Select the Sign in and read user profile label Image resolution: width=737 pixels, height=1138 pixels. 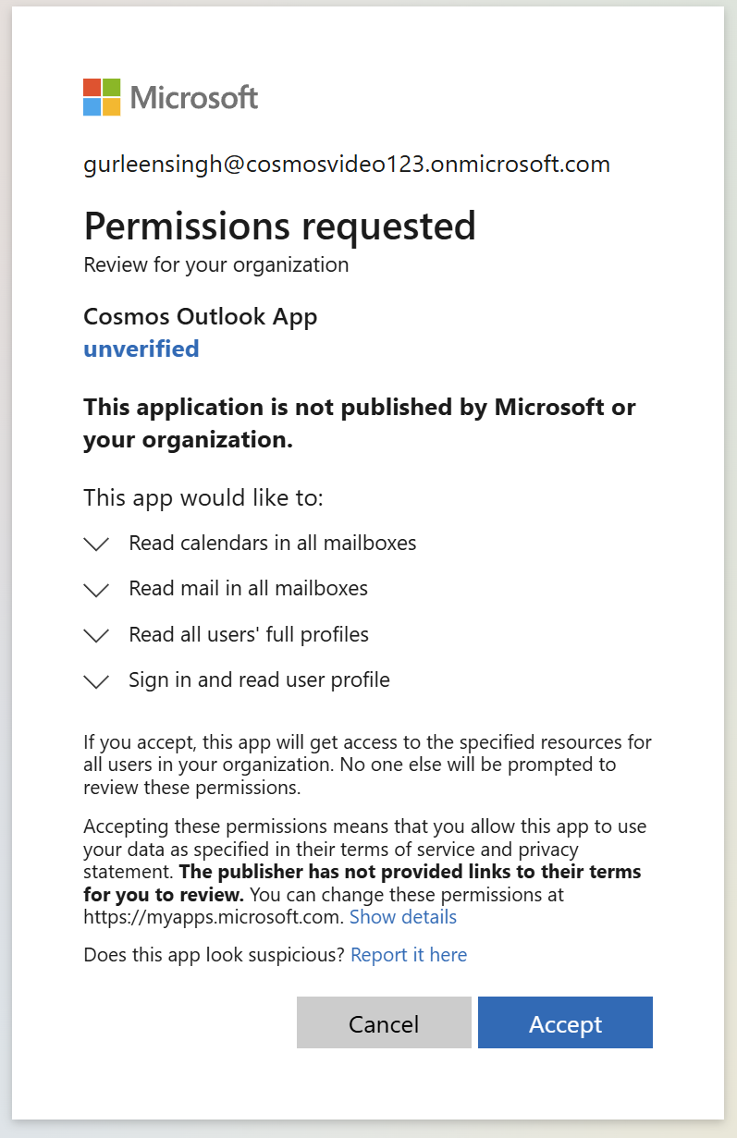[x=260, y=679]
